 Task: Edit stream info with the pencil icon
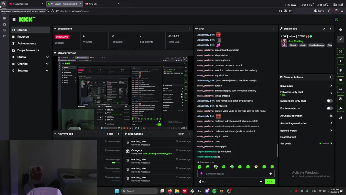324,28
